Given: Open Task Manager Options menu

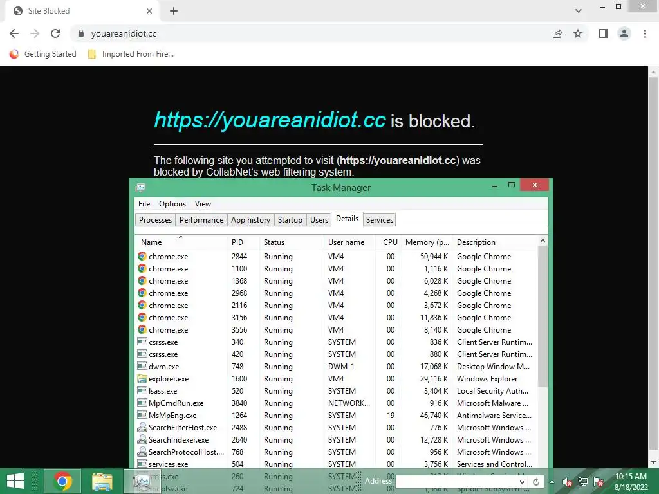Looking at the screenshot, I should coord(172,204).
